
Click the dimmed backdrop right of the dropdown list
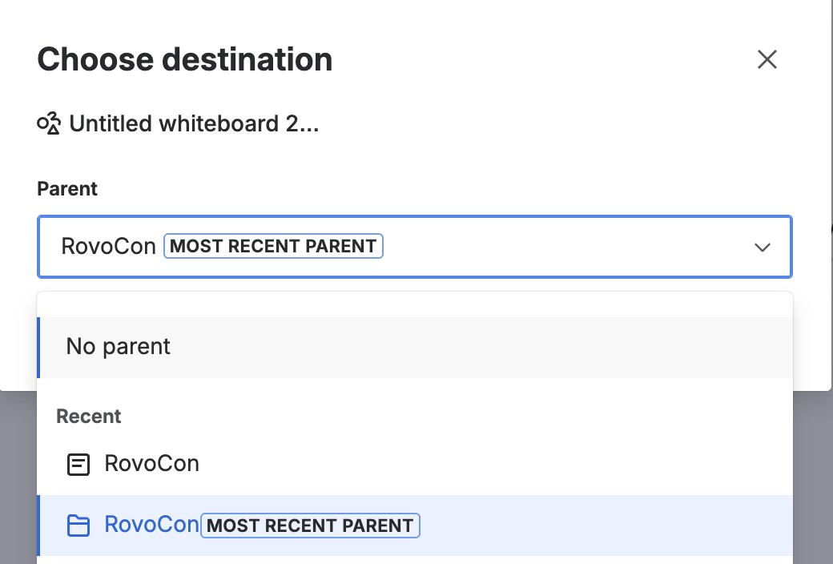pyautogui.click(x=813, y=477)
